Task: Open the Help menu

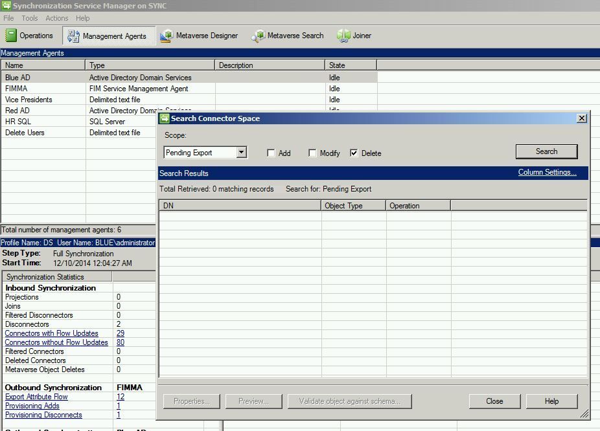Action: pyautogui.click(x=82, y=18)
